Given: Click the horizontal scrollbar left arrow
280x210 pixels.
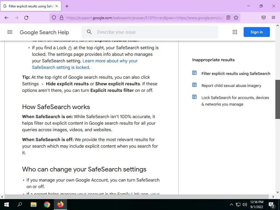Looking at the screenshot, I should (x=2, y=197).
